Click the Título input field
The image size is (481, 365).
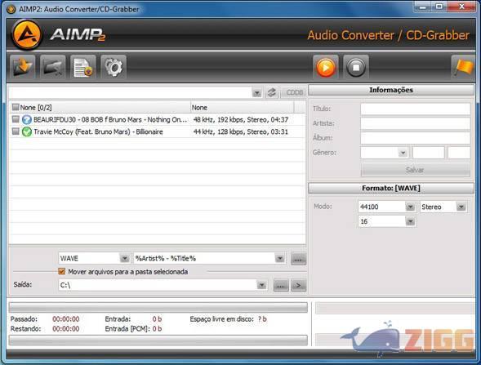416,109
